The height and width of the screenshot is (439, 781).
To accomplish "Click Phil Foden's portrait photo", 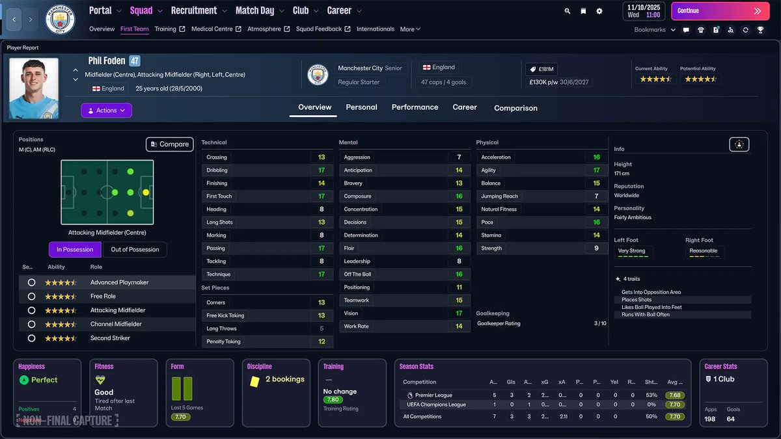I will tap(34, 88).
